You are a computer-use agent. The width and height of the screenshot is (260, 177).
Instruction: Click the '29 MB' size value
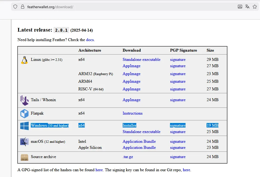pyautogui.click(x=212, y=60)
